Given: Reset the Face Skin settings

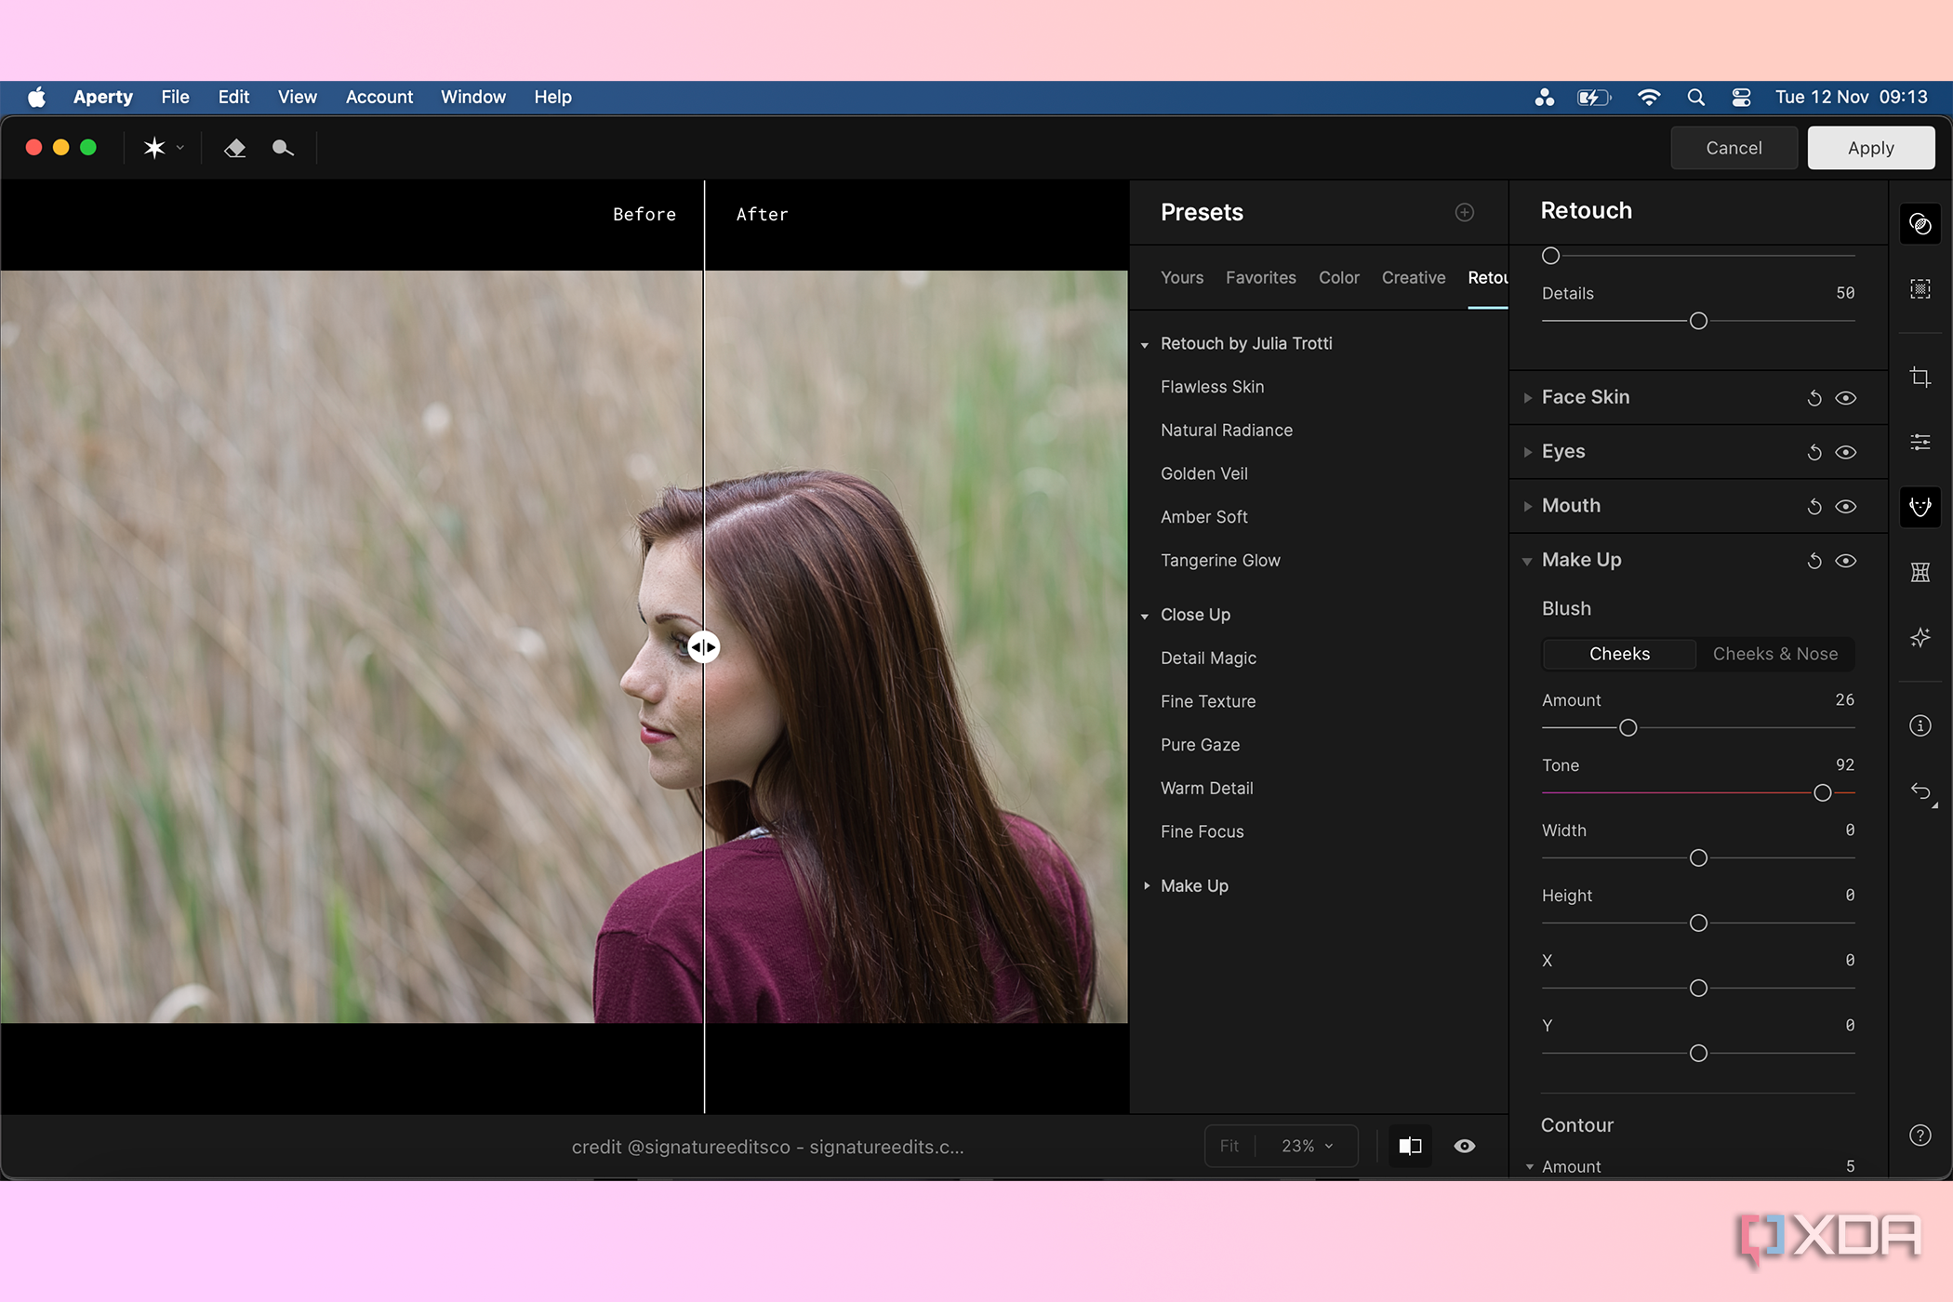Looking at the screenshot, I should click(1813, 398).
